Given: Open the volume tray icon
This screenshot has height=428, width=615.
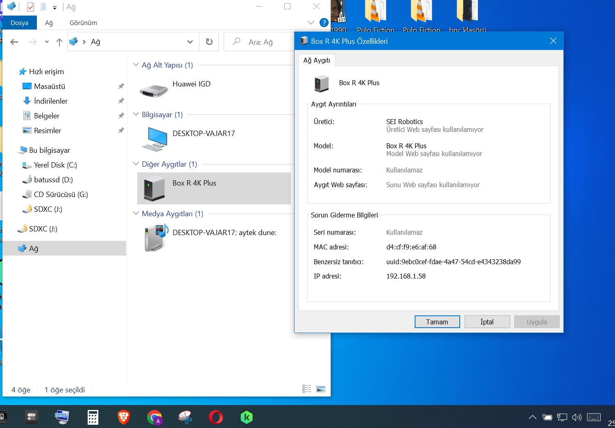Looking at the screenshot, I should pyautogui.click(x=577, y=417).
